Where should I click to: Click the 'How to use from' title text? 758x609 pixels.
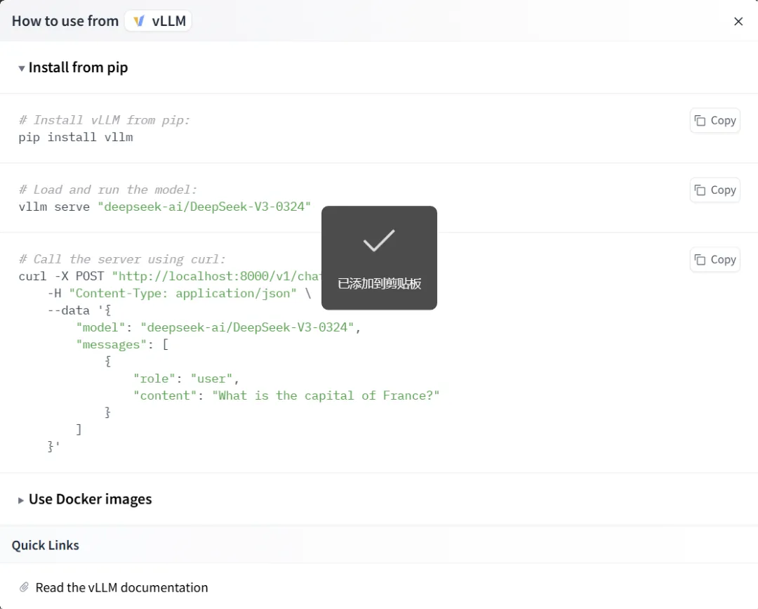pos(65,21)
